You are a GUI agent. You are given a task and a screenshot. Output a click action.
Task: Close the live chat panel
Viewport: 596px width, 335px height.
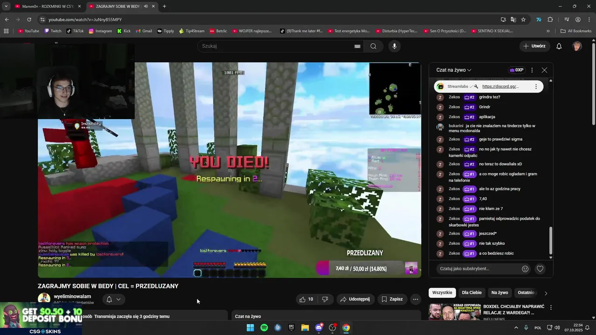(544, 70)
